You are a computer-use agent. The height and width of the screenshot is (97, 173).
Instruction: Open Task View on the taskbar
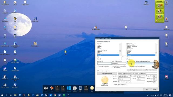coord(11,95)
